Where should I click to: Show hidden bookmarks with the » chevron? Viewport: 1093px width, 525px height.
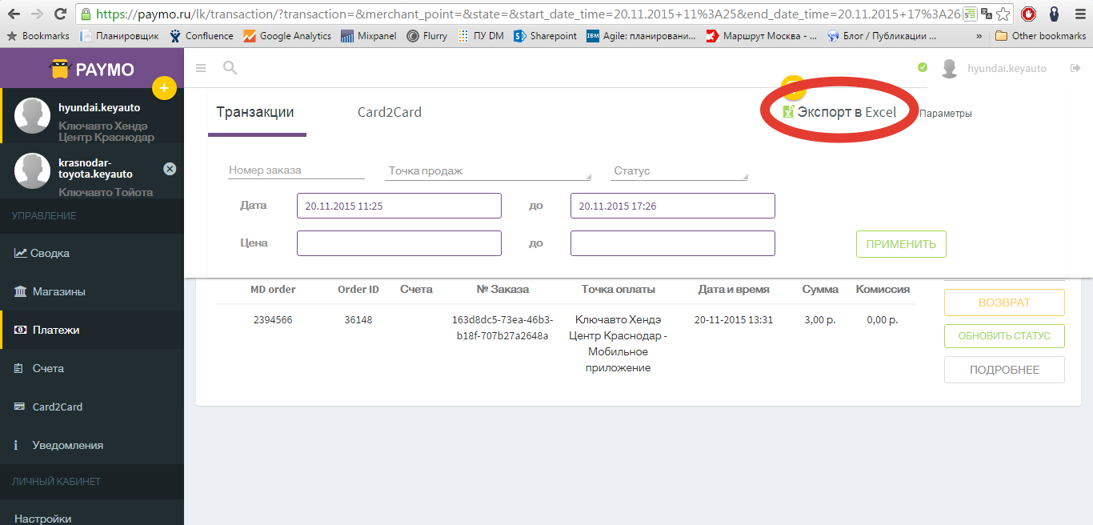[x=980, y=36]
